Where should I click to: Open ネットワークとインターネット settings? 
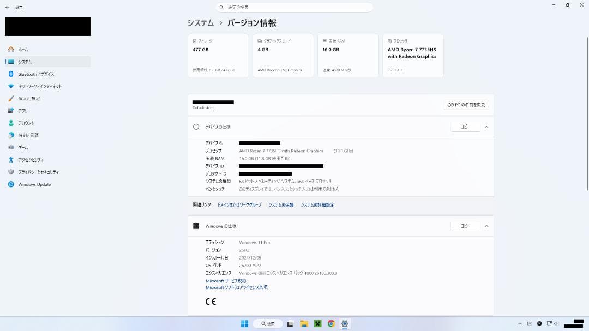point(43,86)
